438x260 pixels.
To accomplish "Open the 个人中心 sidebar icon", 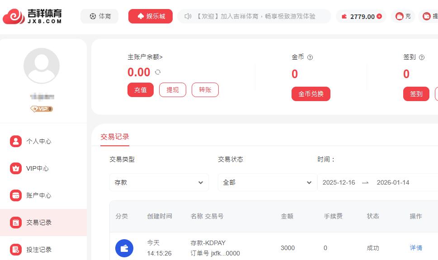I will (16, 141).
